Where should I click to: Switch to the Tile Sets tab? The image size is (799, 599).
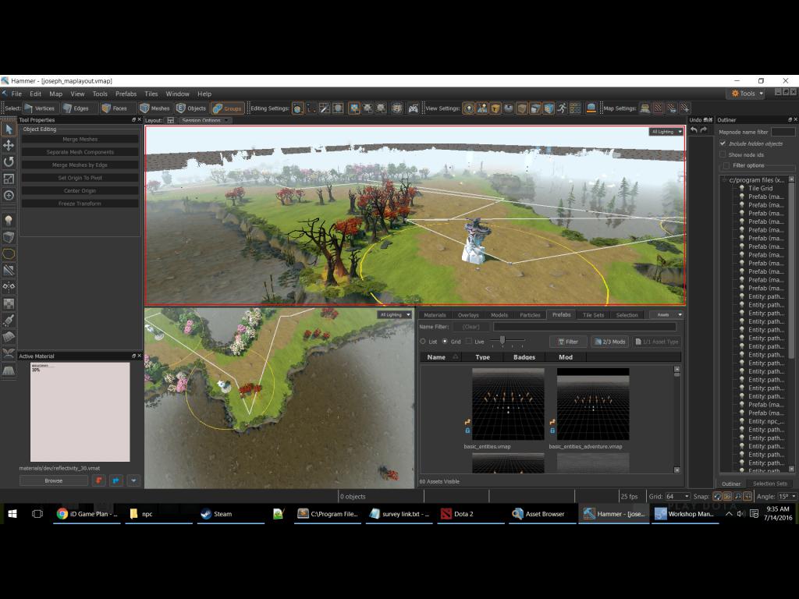coord(593,315)
